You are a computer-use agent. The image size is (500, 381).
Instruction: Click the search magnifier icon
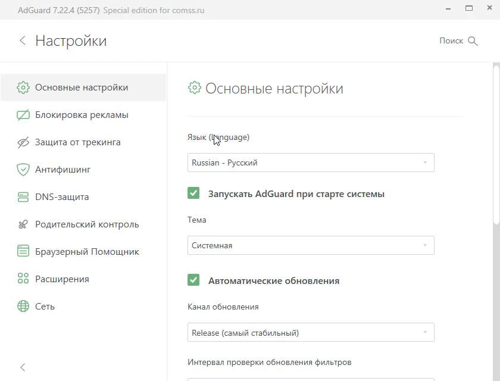473,41
